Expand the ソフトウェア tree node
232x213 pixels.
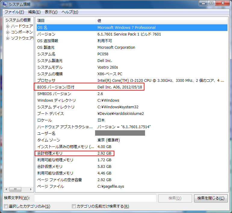coord(8,38)
